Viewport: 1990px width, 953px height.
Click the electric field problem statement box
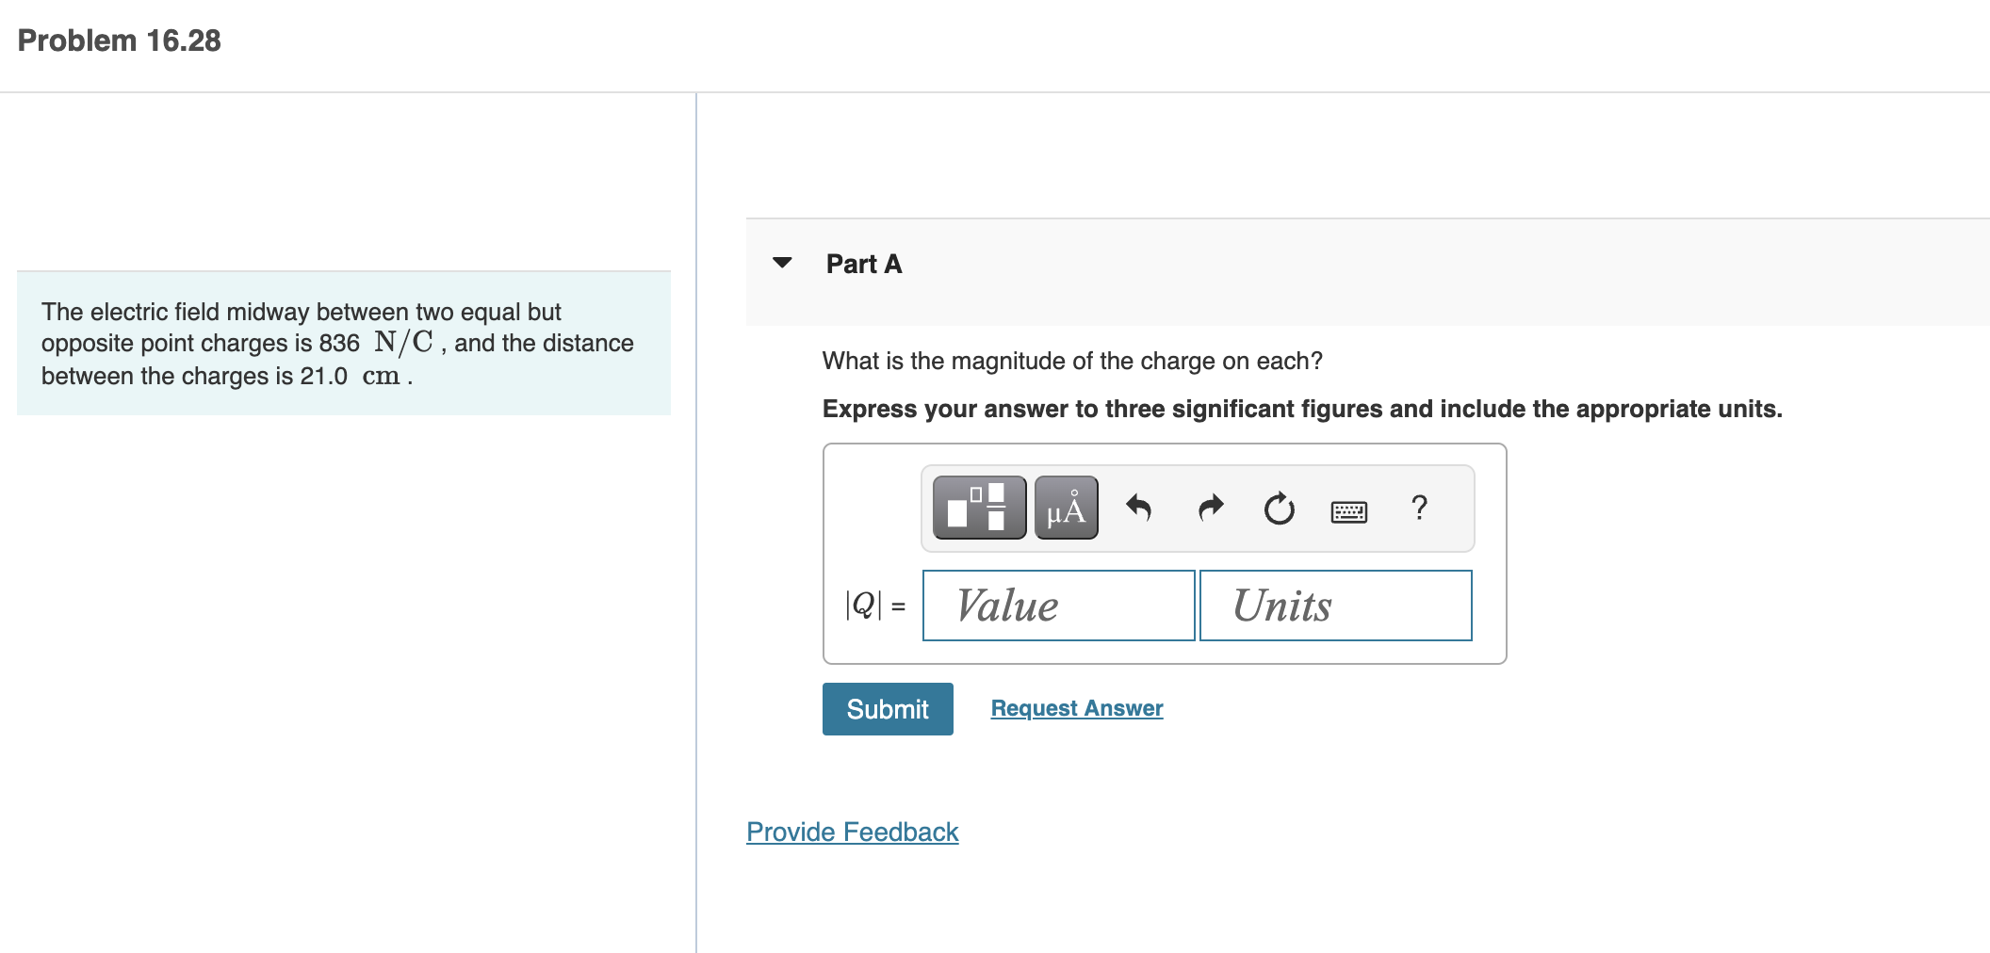click(x=343, y=344)
